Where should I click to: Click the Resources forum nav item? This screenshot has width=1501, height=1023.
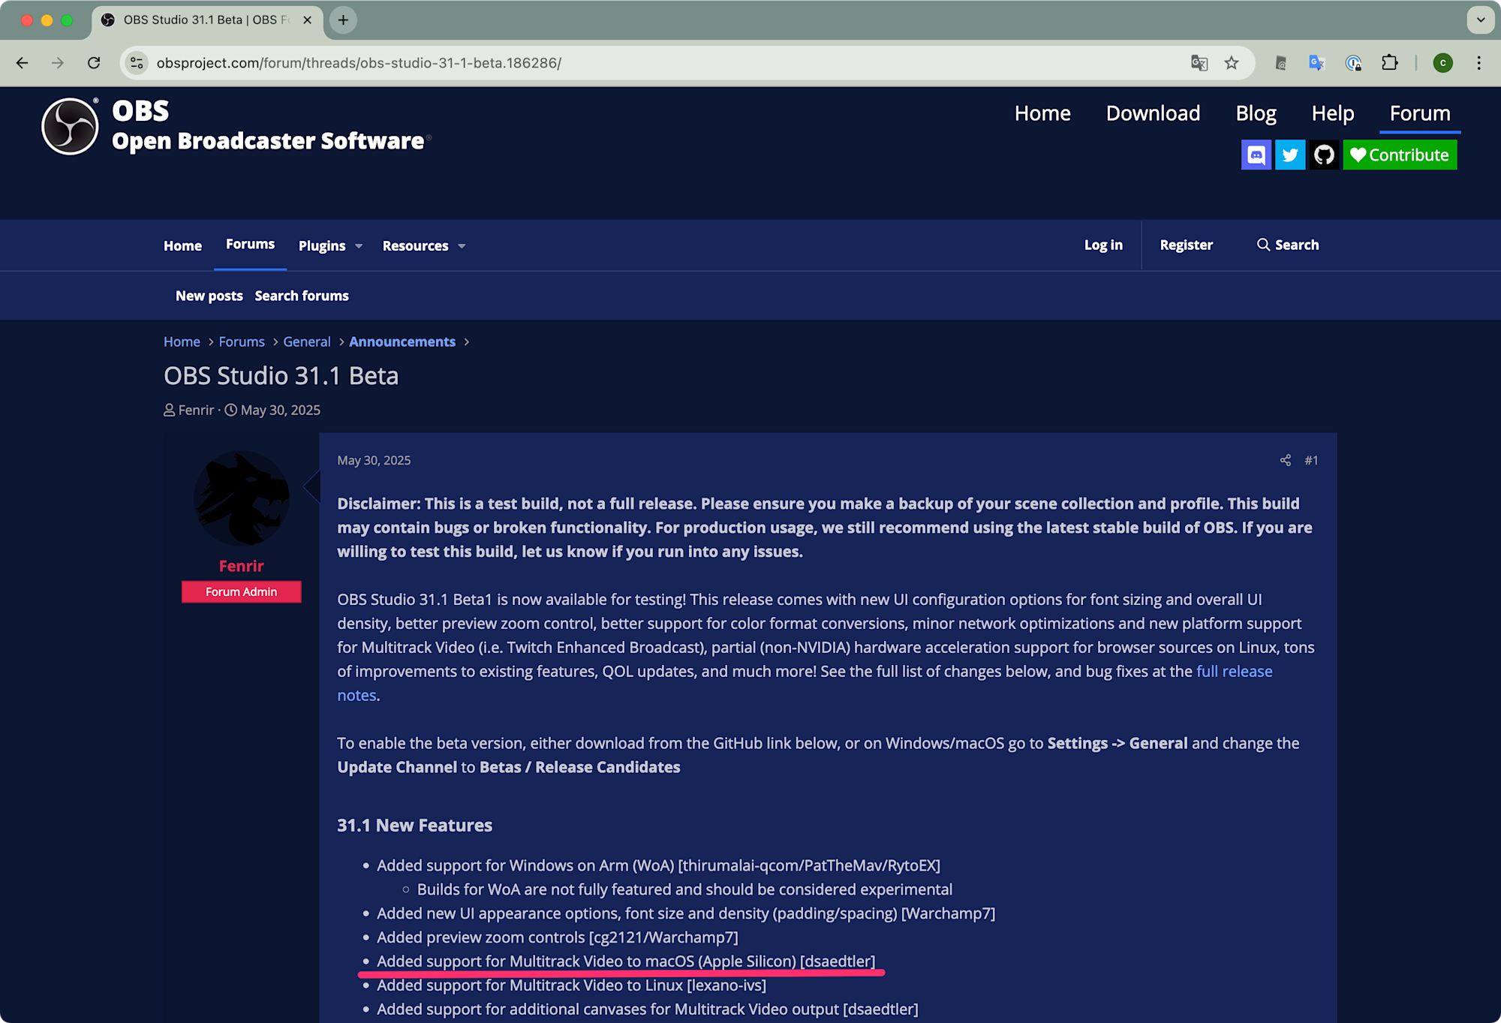[x=415, y=245]
